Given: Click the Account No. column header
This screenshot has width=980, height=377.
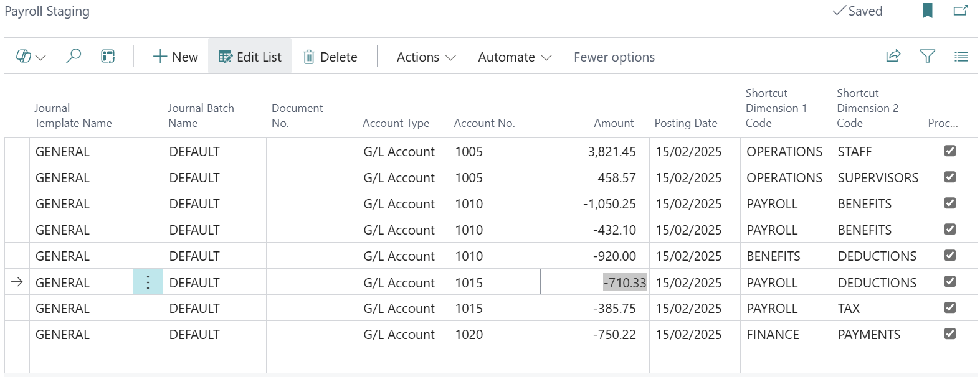Looking at the screenshot, I should [484, 123].
